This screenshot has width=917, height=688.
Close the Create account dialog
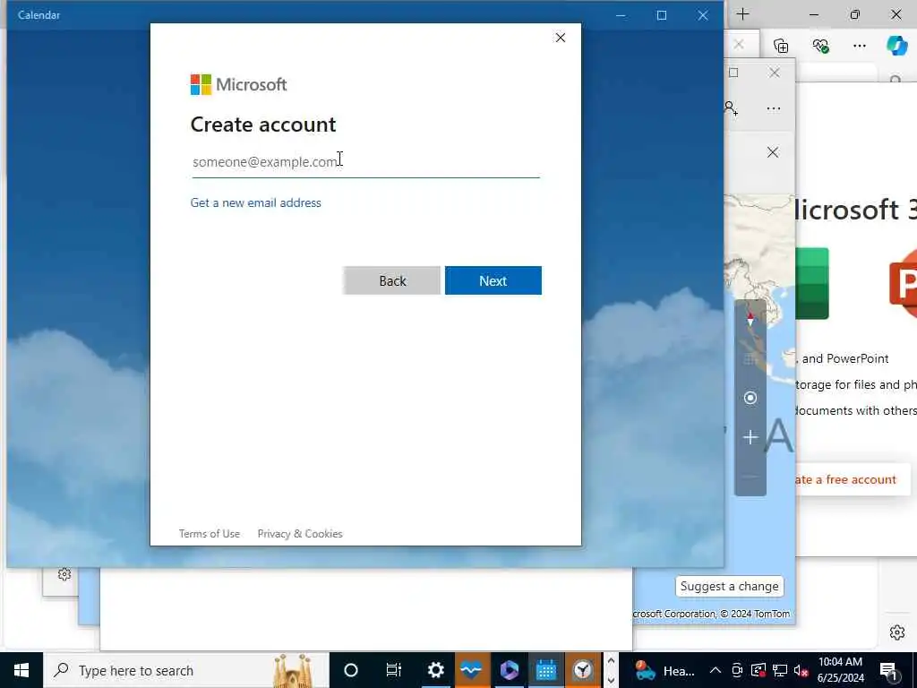click(561, 38)
